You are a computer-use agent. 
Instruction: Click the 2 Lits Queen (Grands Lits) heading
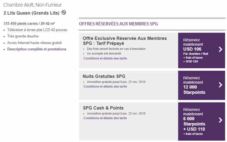pos(32,13)
